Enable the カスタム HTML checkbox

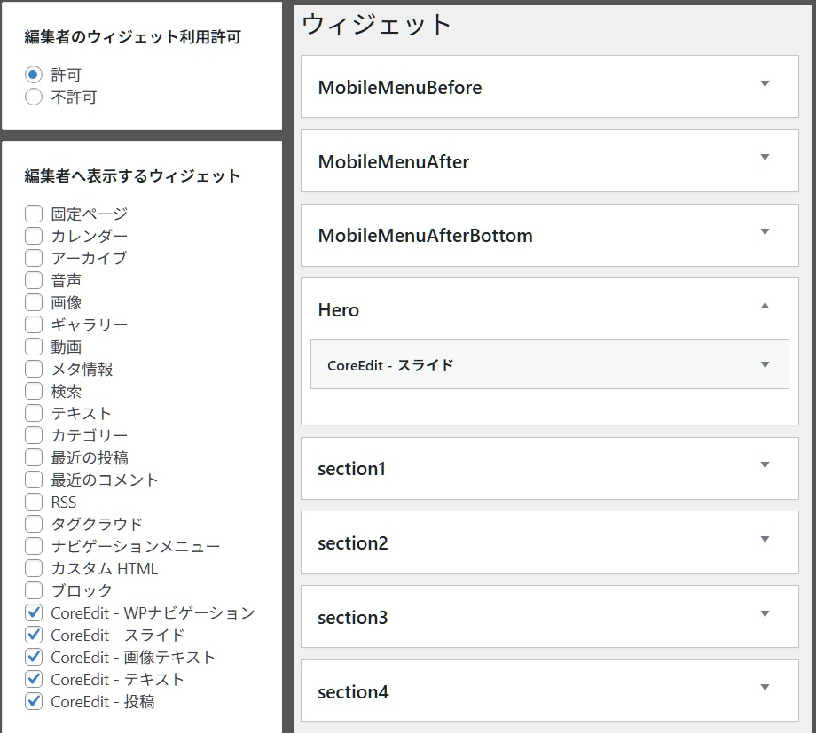click(x=34, y=568)
